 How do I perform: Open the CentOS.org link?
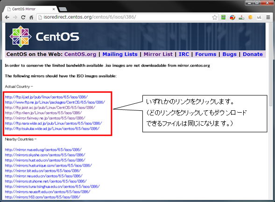click(80, 54)
